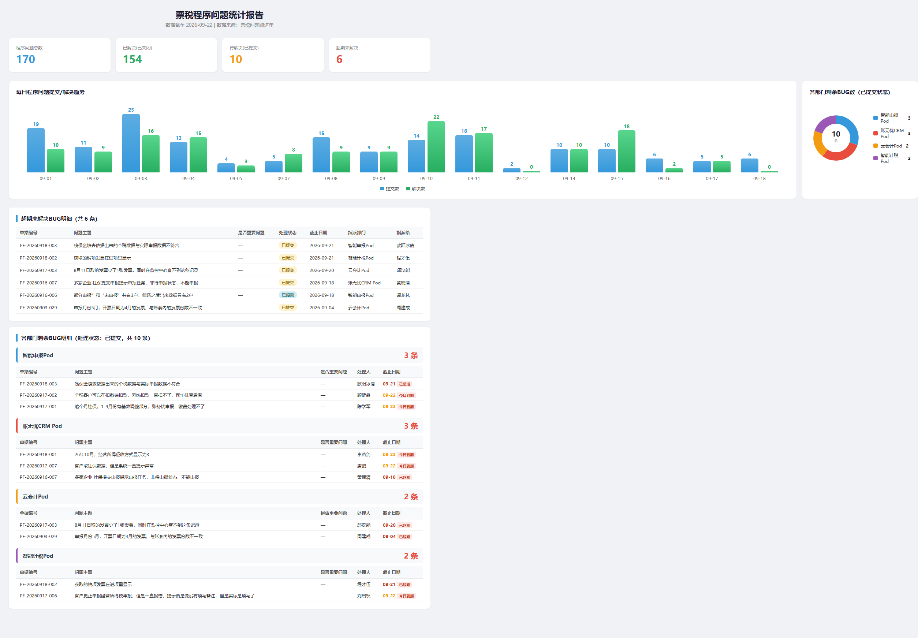Collapse the 云会计Pod section header
The width and height of the screenshot is (918, 638).
coord(219,497)
